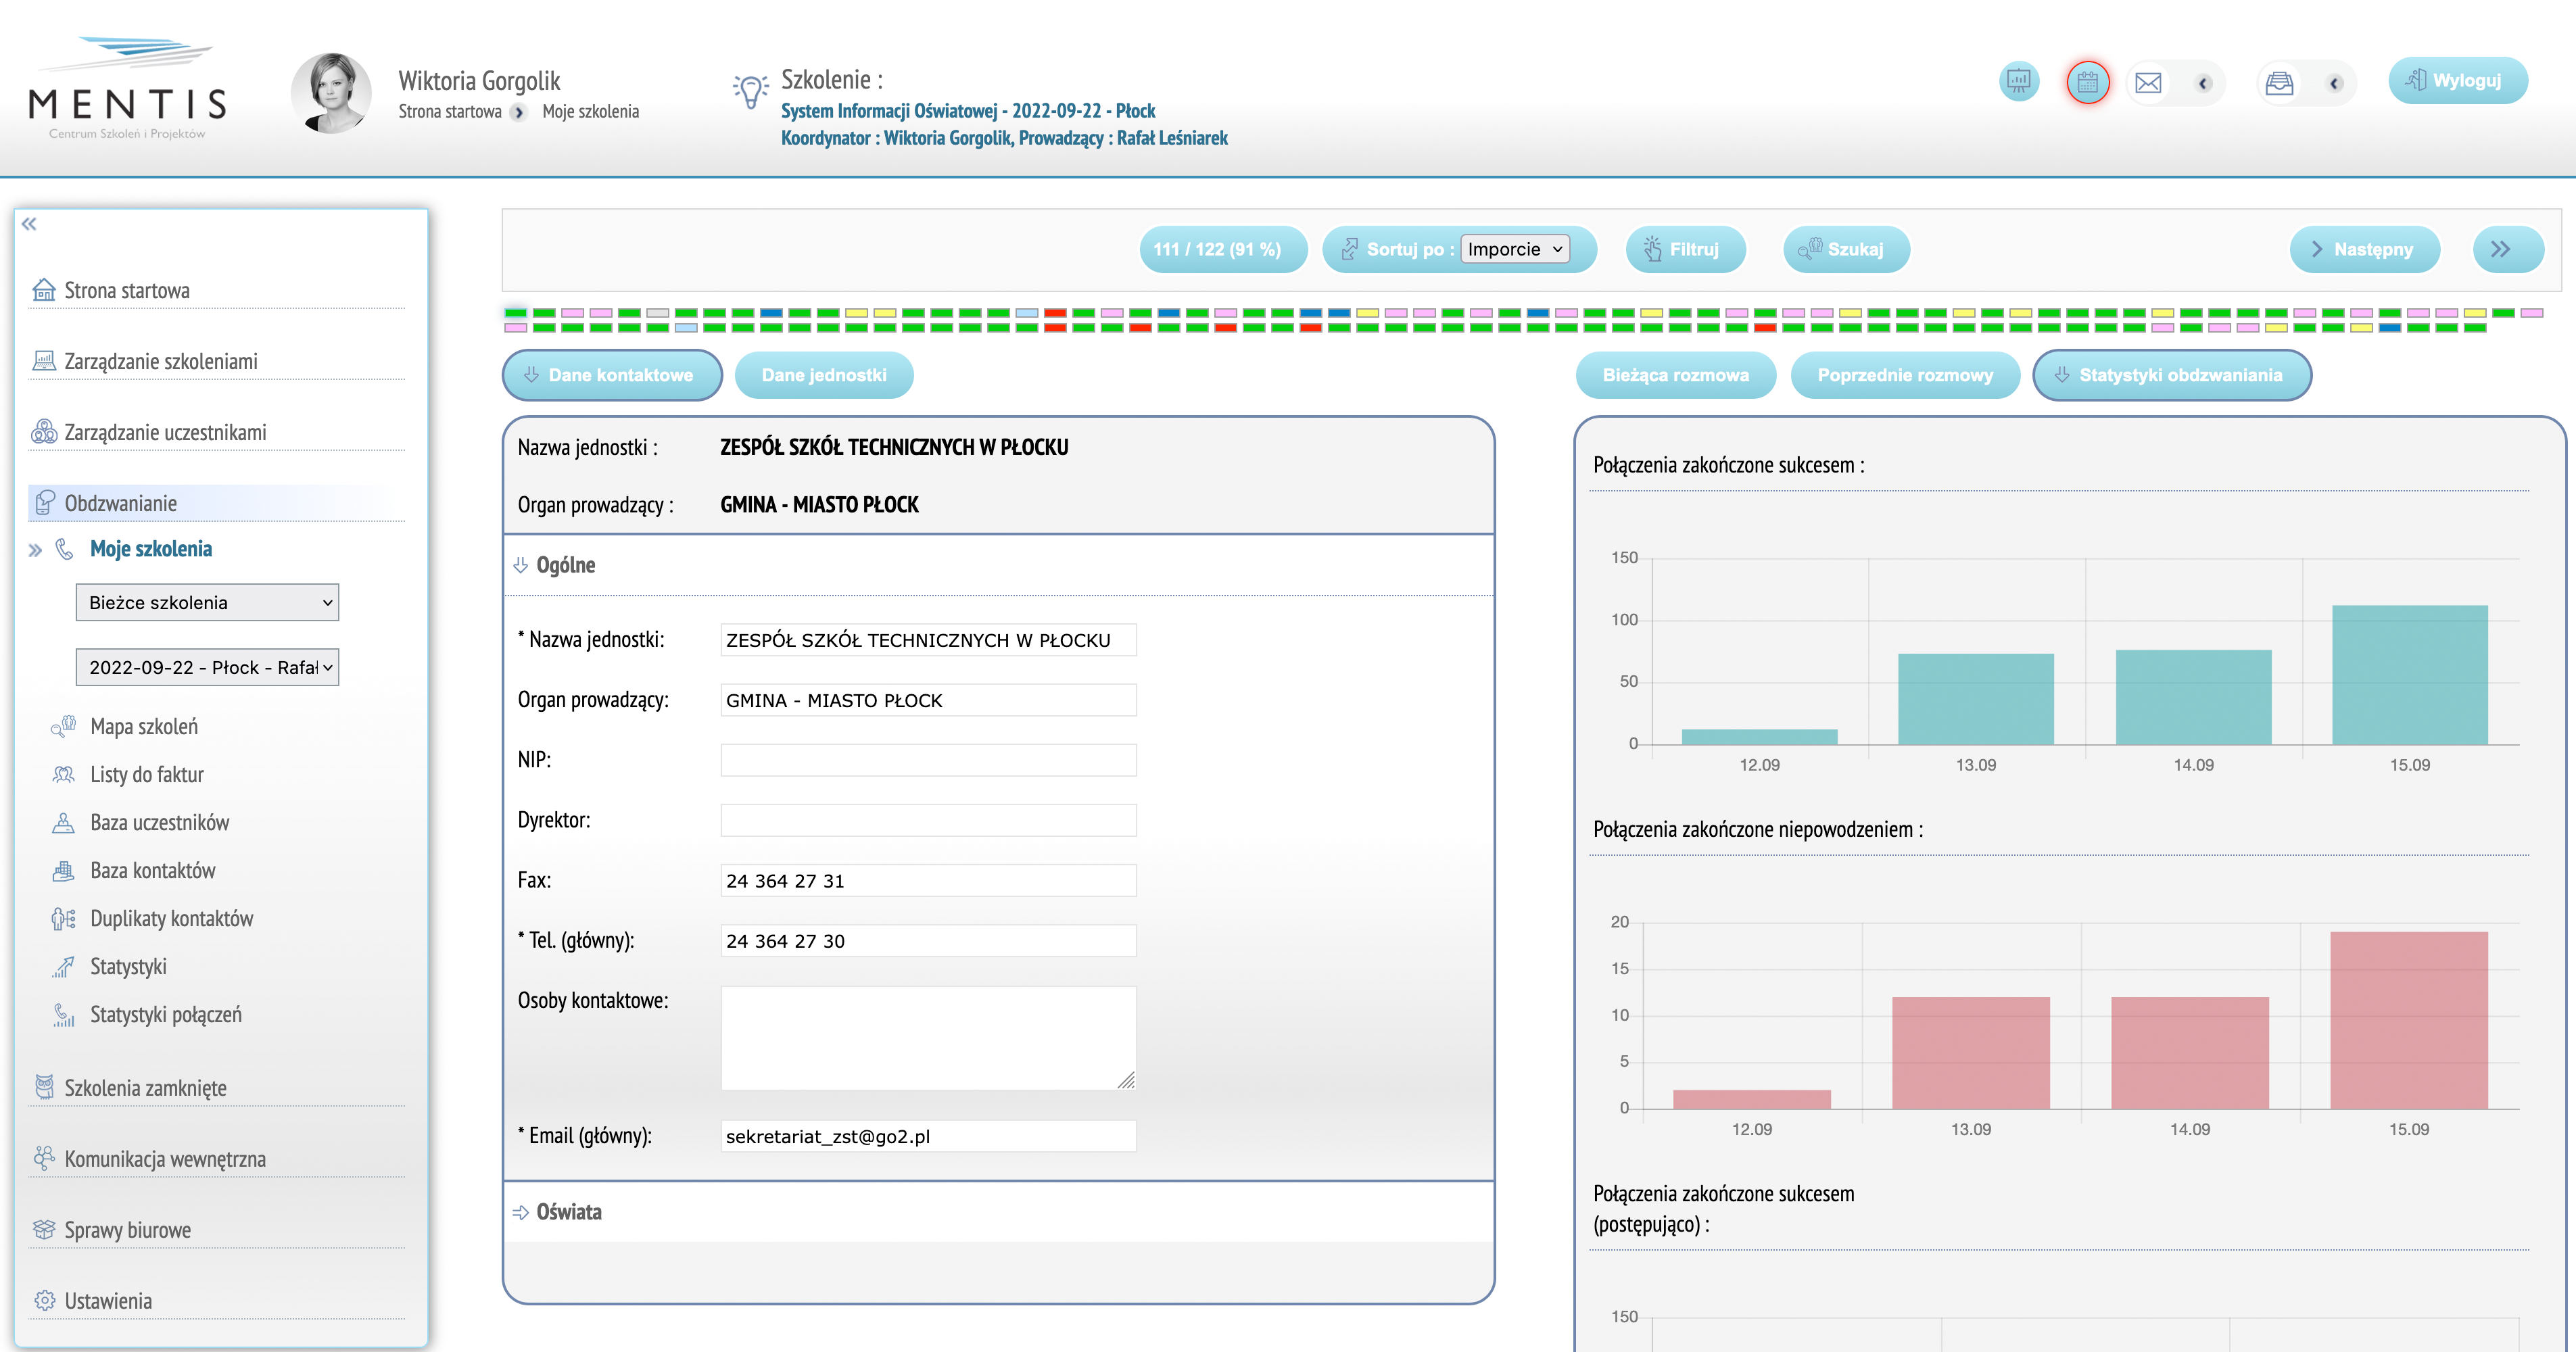The image size is (2576, 1352).
Task: Click the 111 / 122 (91 %) counter button
Action: (x=1223, y=250)
